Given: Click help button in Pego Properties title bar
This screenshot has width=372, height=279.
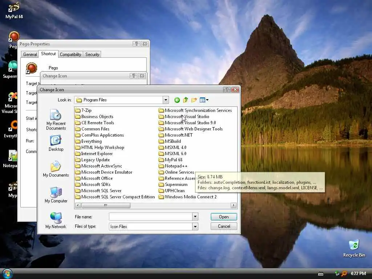Looking at the screenshot, I should (x=137, y=44).
